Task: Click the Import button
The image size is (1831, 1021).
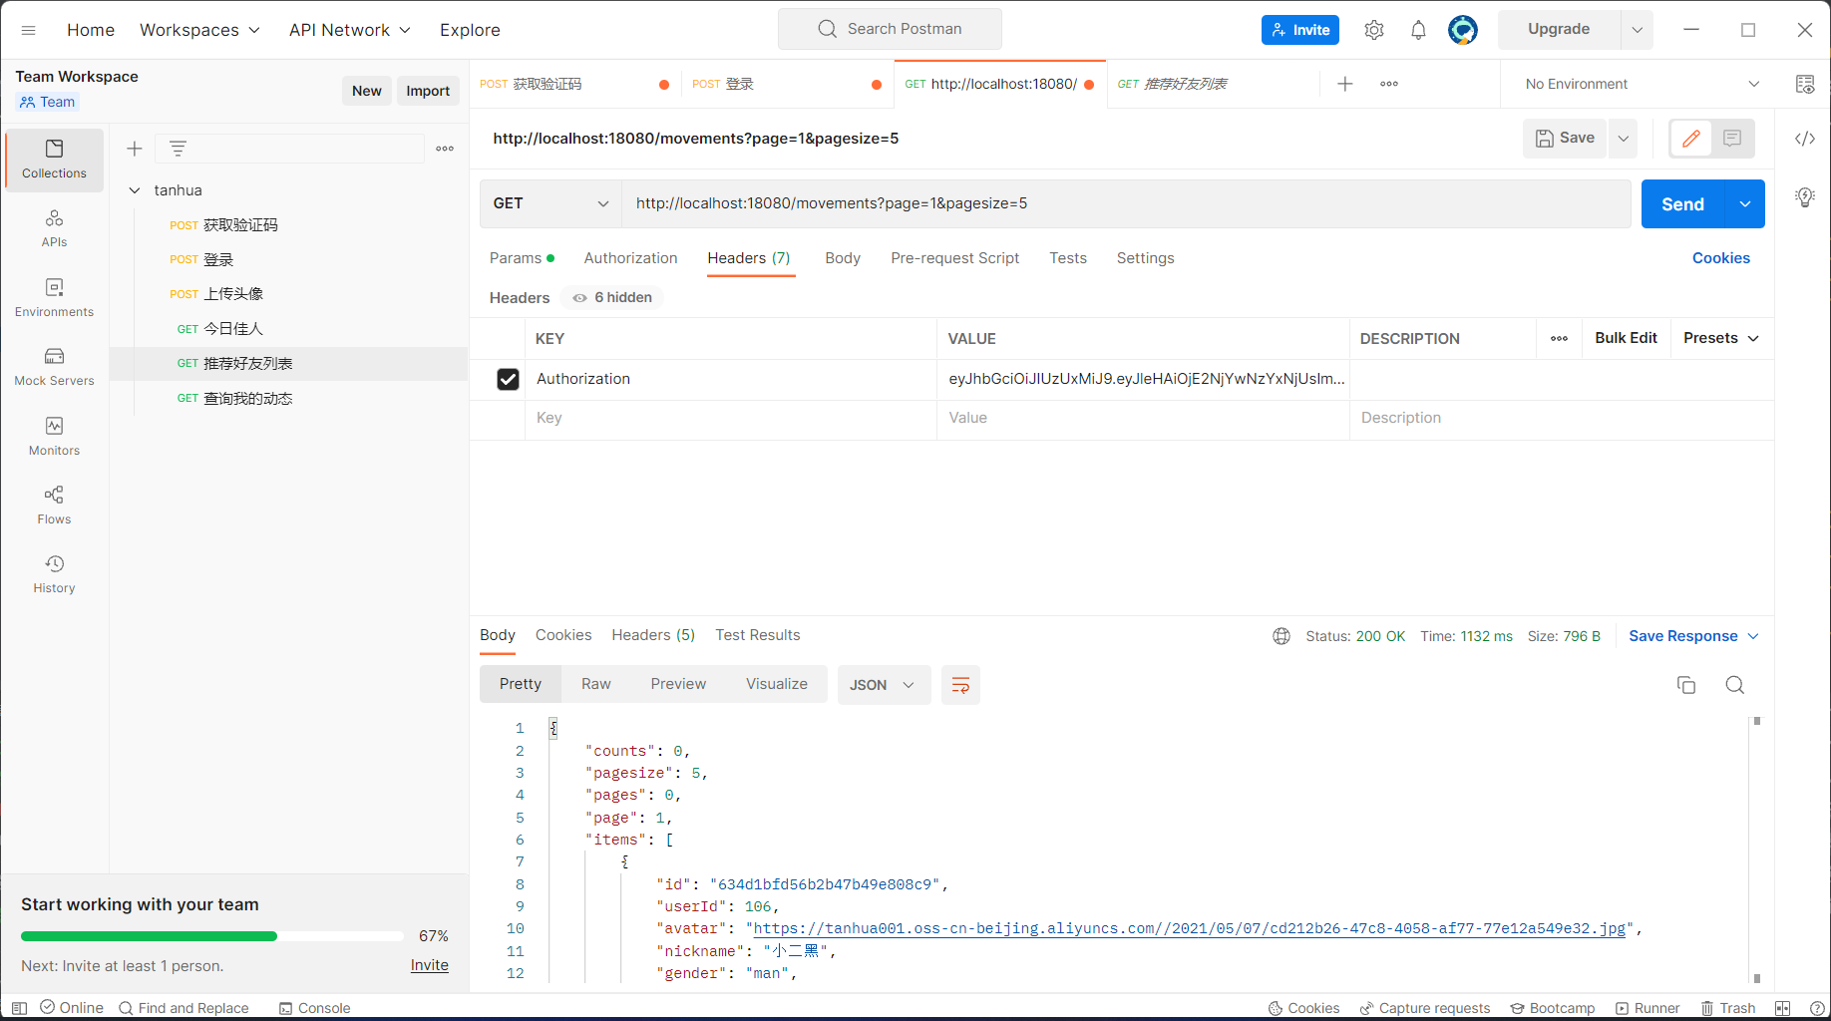Action: click(428, 91)
